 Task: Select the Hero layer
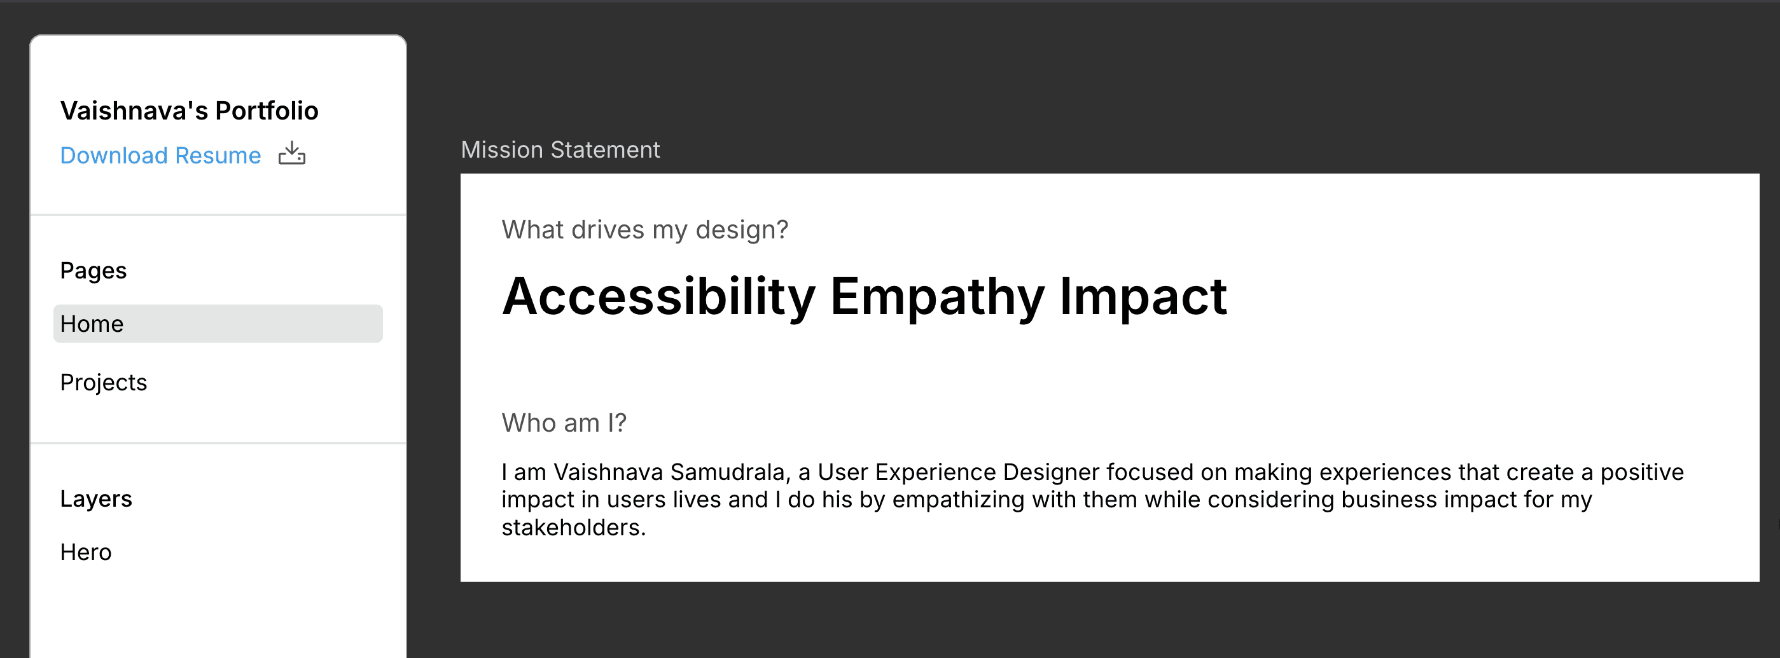86,552
